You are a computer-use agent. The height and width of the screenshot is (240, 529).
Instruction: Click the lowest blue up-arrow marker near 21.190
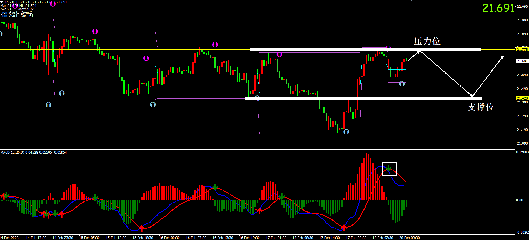(346, 132)
